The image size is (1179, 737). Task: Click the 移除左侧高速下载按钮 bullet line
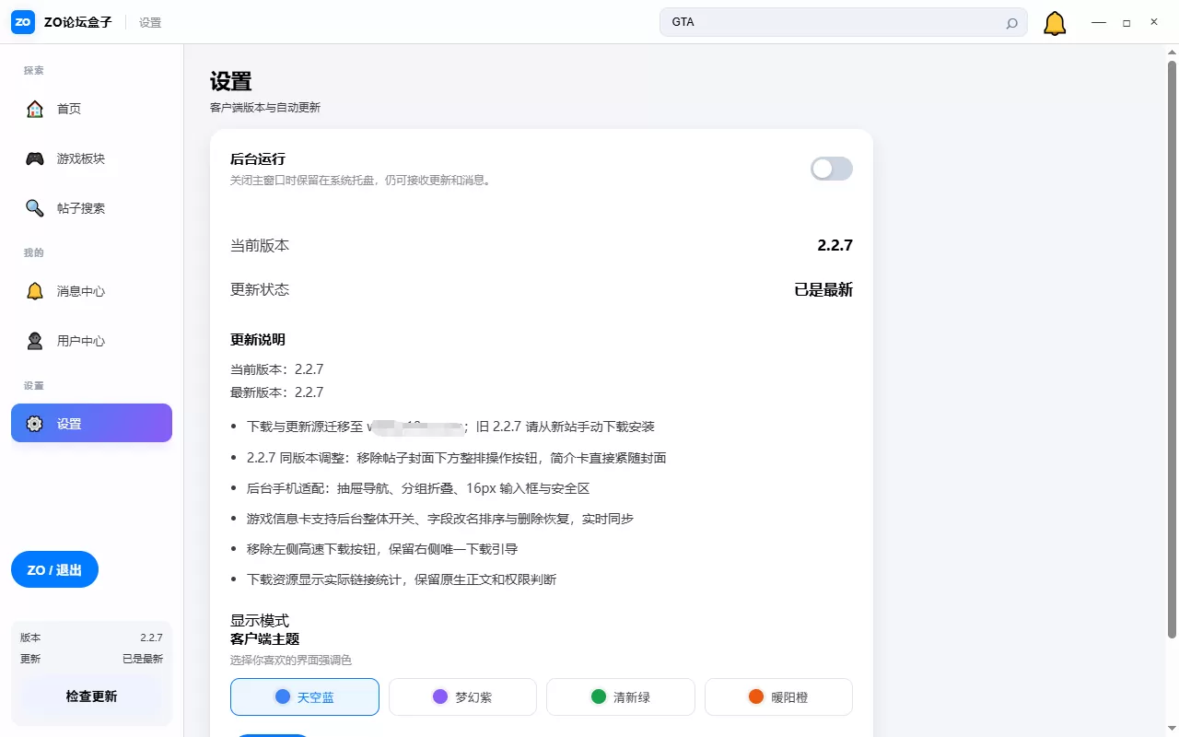coord(382,549)
